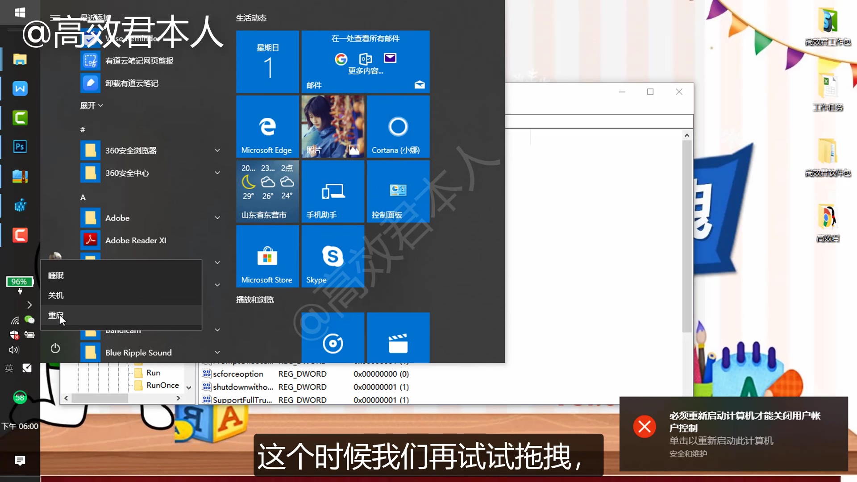The image size is (857, 482).
Task: Click the power button icon
Action: pos(55,348)
